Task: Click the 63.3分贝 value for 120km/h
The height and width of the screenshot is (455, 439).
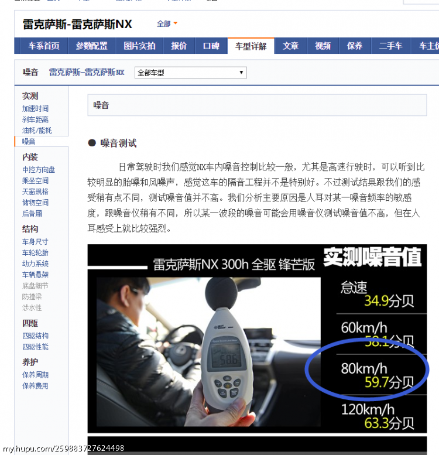Action: (x=389, y=423)
